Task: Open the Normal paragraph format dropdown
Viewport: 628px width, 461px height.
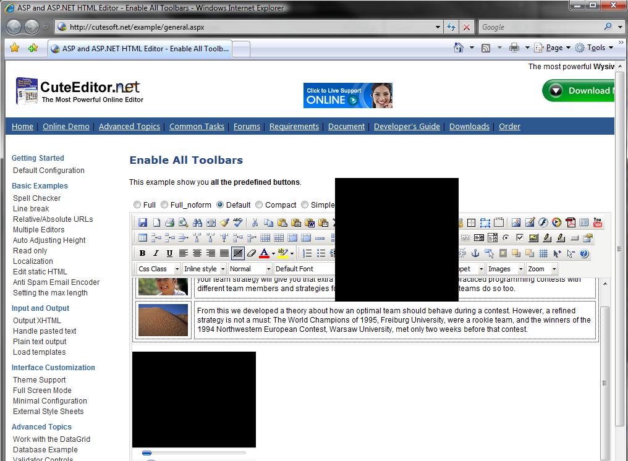Action: 250,269
